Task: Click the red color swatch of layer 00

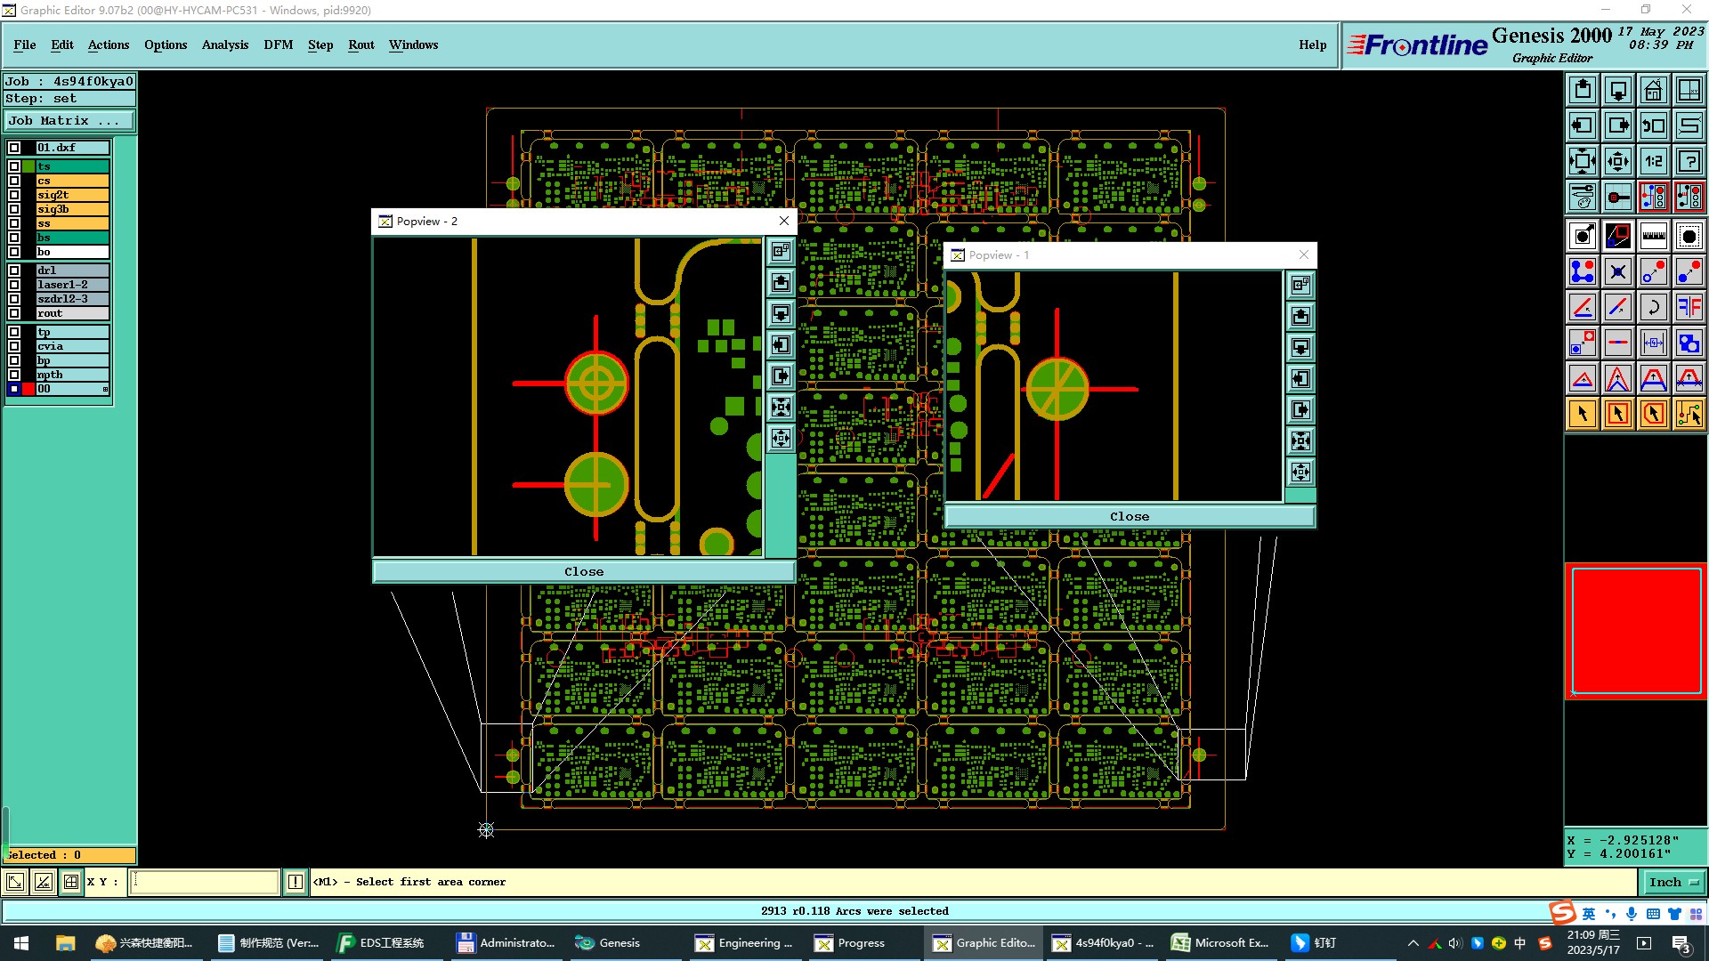Action: [28, 390]
